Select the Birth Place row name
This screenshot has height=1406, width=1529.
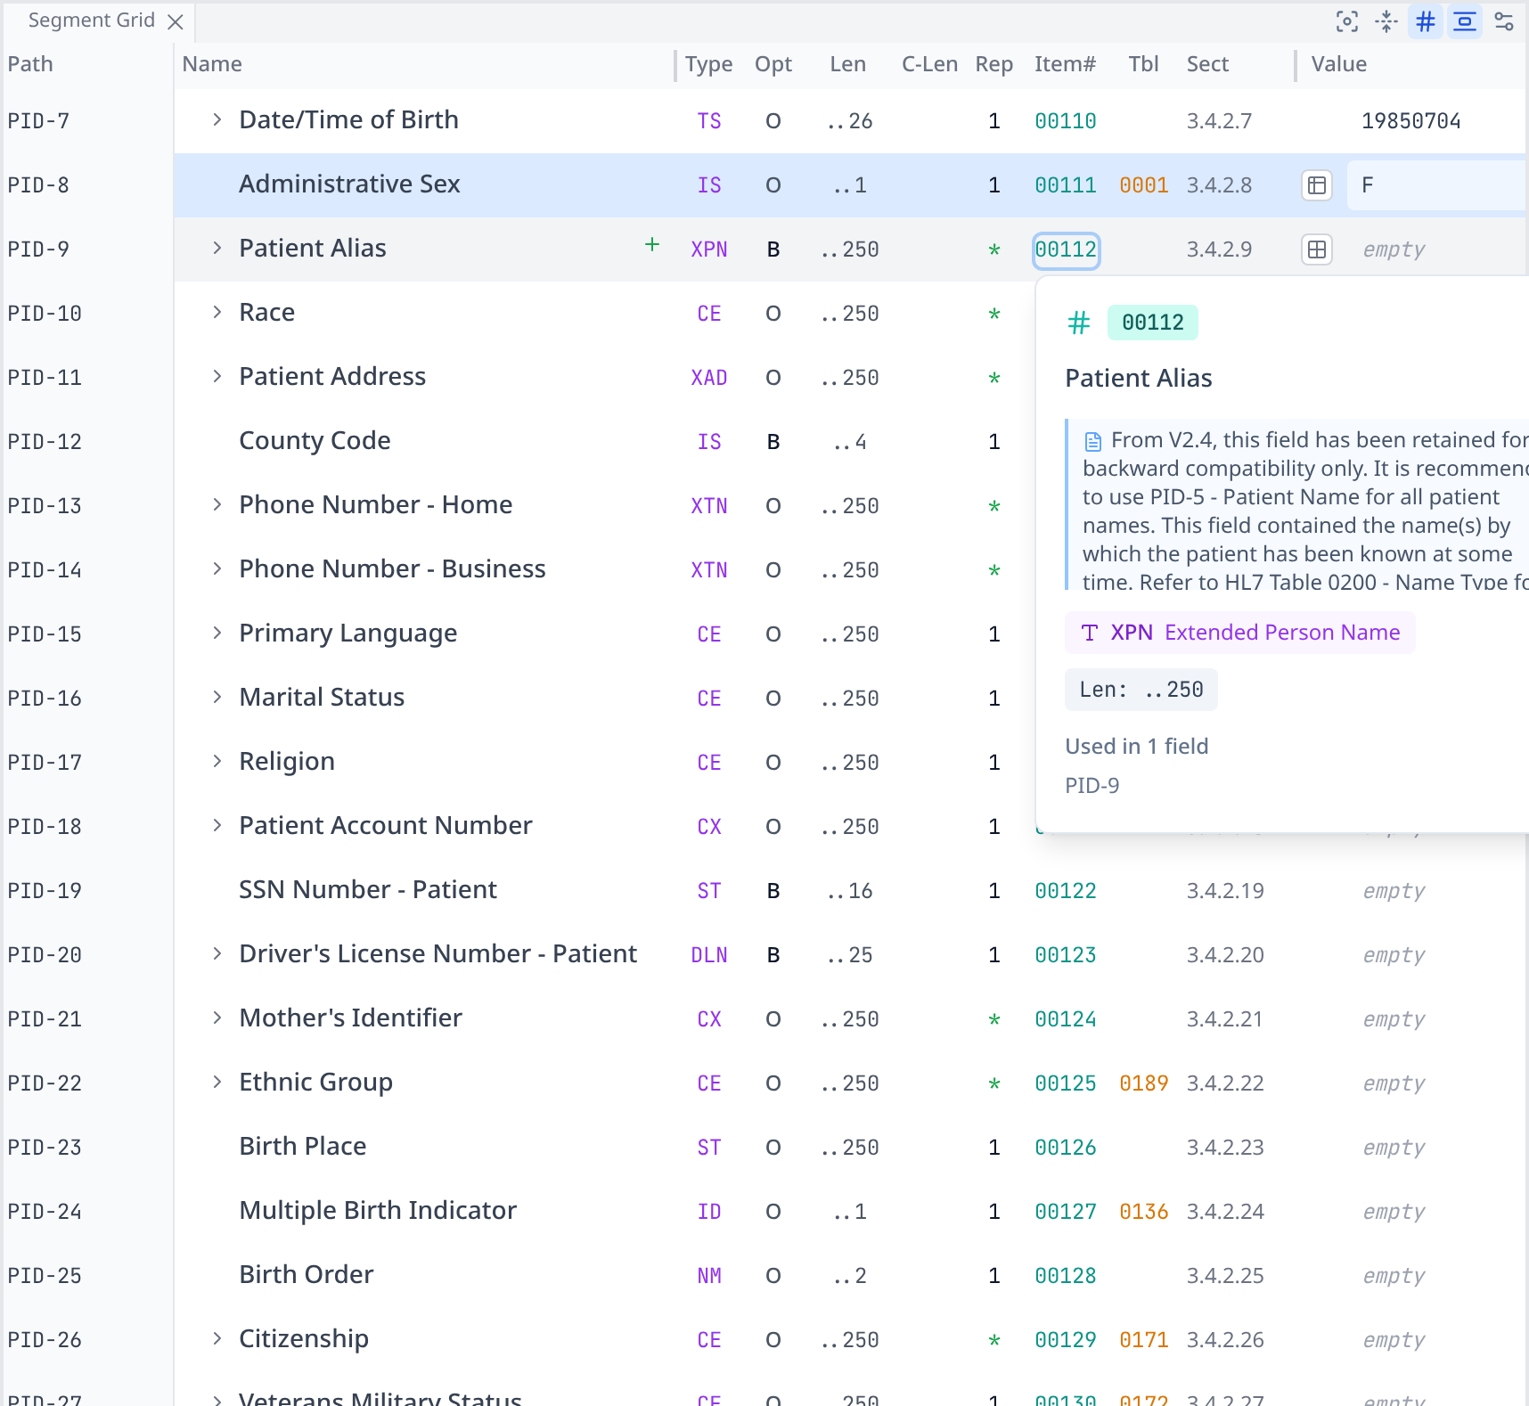point(302,1146)
